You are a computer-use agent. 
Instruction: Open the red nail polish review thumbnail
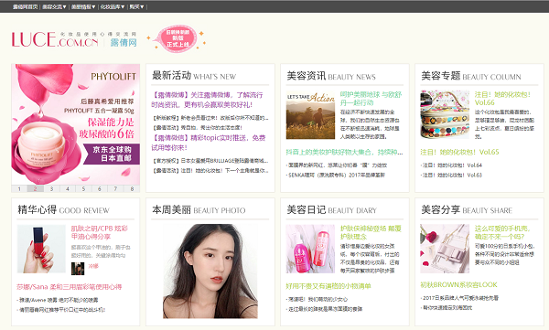[41, 249]
